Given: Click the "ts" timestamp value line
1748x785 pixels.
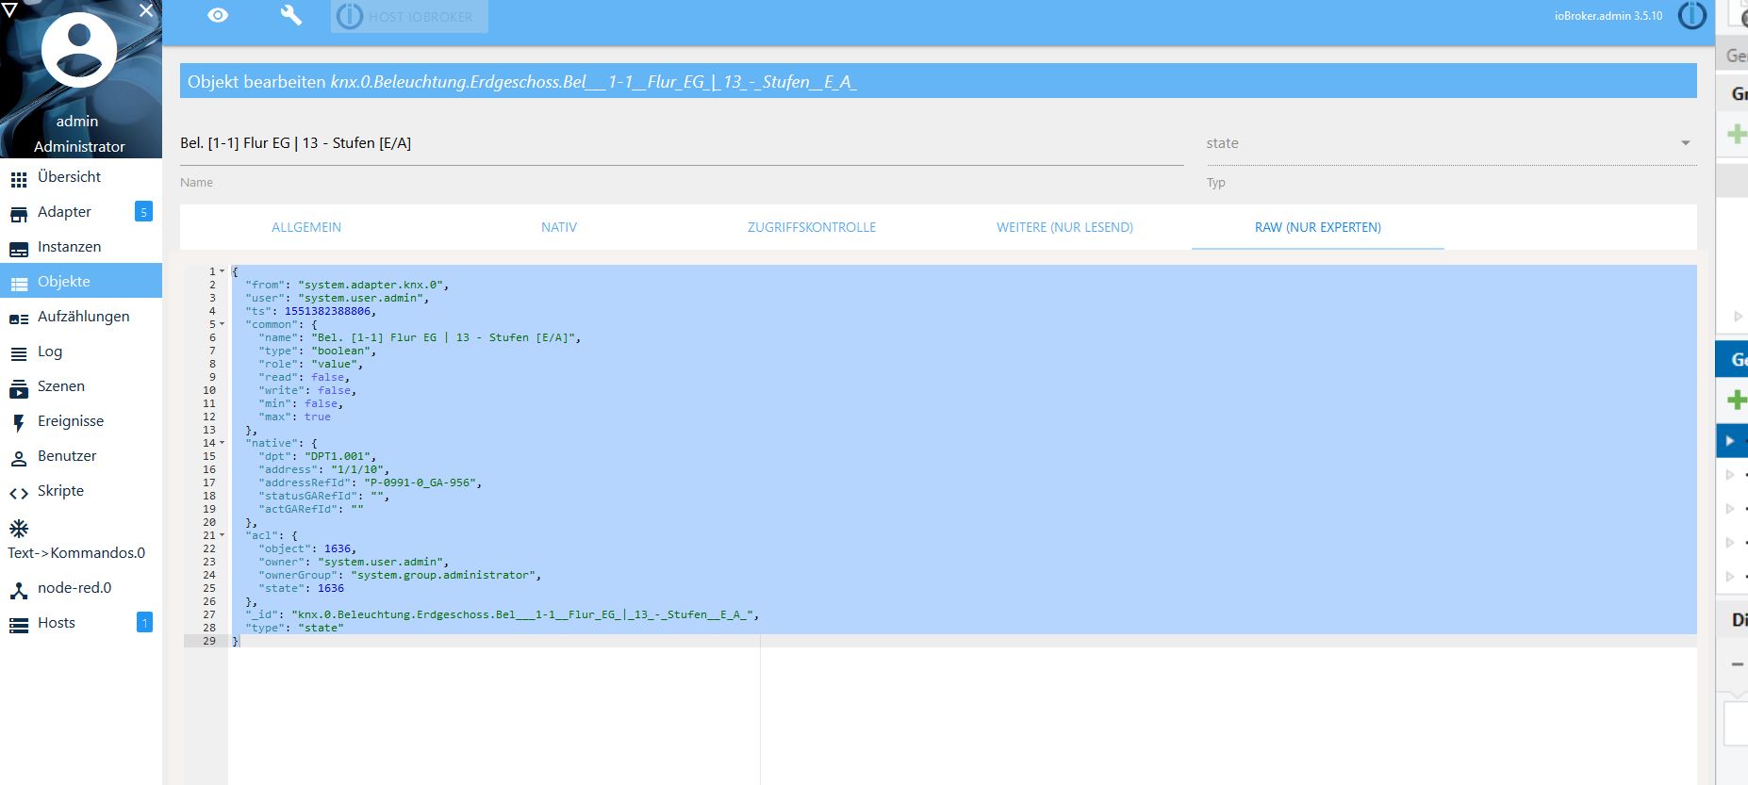Looking at the screenshot, I should (311, 311).
